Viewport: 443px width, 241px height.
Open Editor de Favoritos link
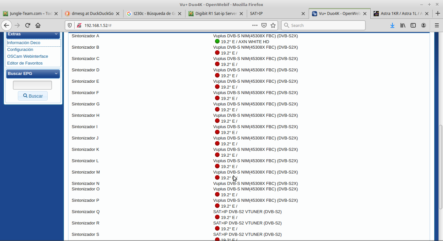coord(25,63)
